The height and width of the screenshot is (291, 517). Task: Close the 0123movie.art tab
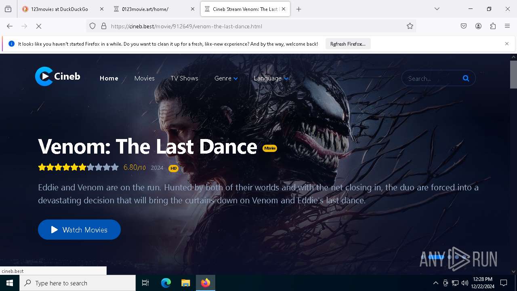[x=193, y=9]
